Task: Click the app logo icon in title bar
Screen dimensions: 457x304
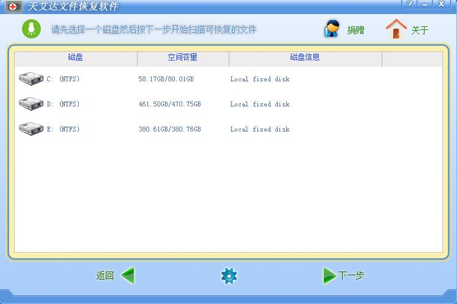Action: [13, 6]
